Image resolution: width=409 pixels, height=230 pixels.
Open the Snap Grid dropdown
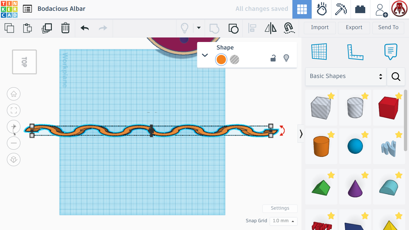point(283,221)
